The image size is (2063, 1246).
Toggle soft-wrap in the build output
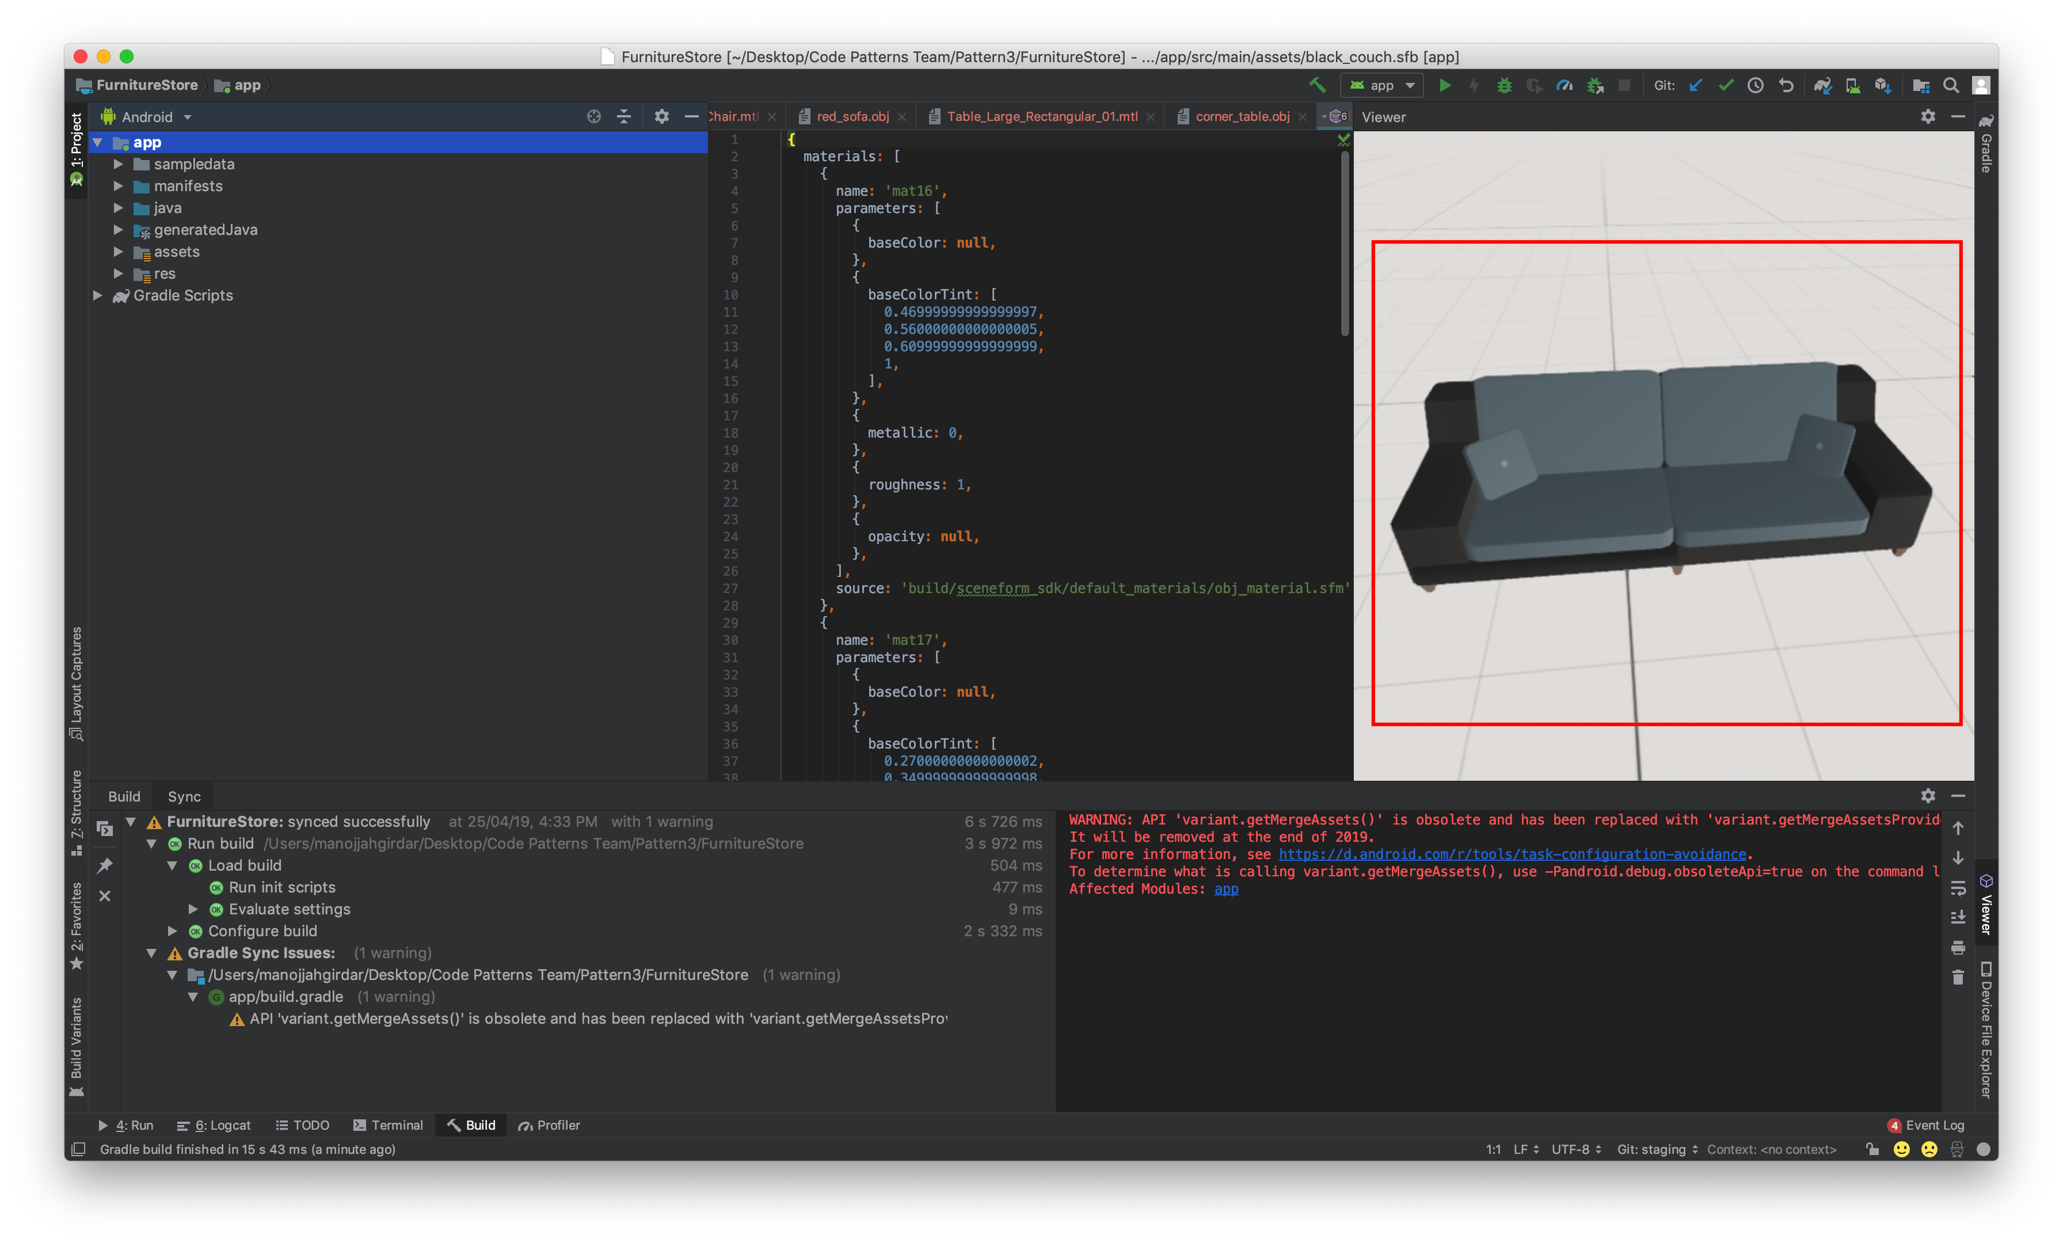click(x=1958, y=888)
